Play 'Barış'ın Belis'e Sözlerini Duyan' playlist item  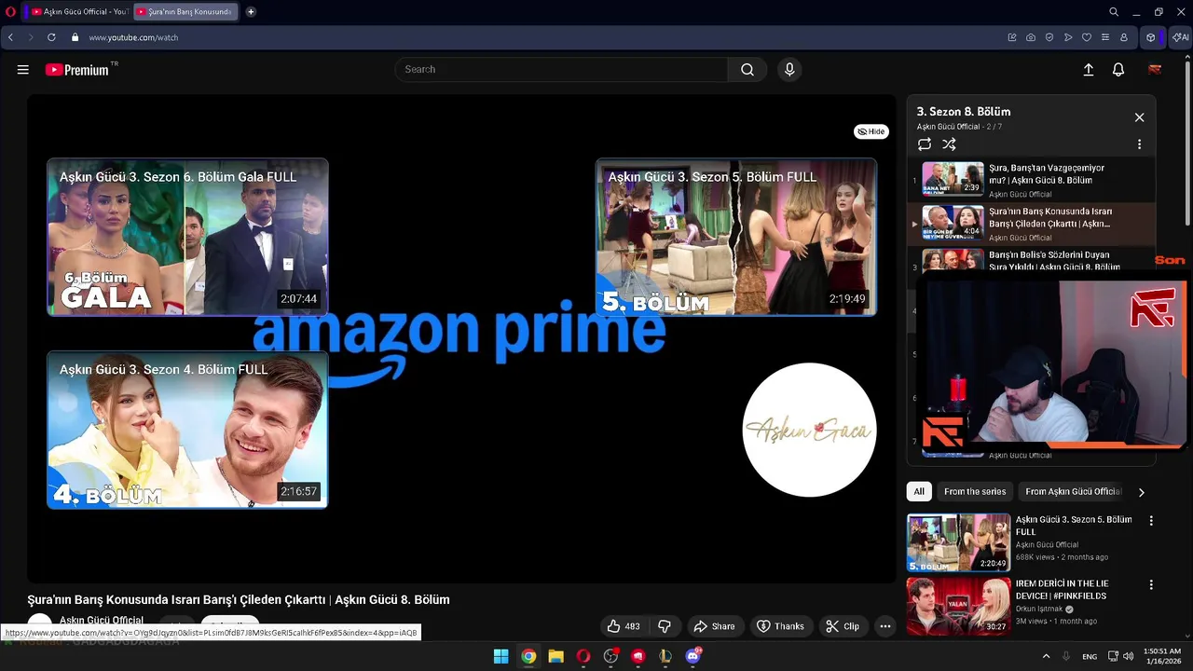[x=1032, y=260]
